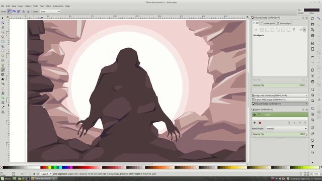The height and width of the screenshot is (181, 322).
Task: Set pen mode to straight line segments
Action: tap(24, 12)
